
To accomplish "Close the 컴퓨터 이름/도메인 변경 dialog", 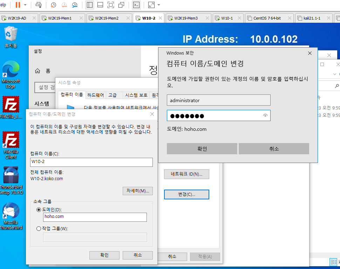I will click(152, 114).
